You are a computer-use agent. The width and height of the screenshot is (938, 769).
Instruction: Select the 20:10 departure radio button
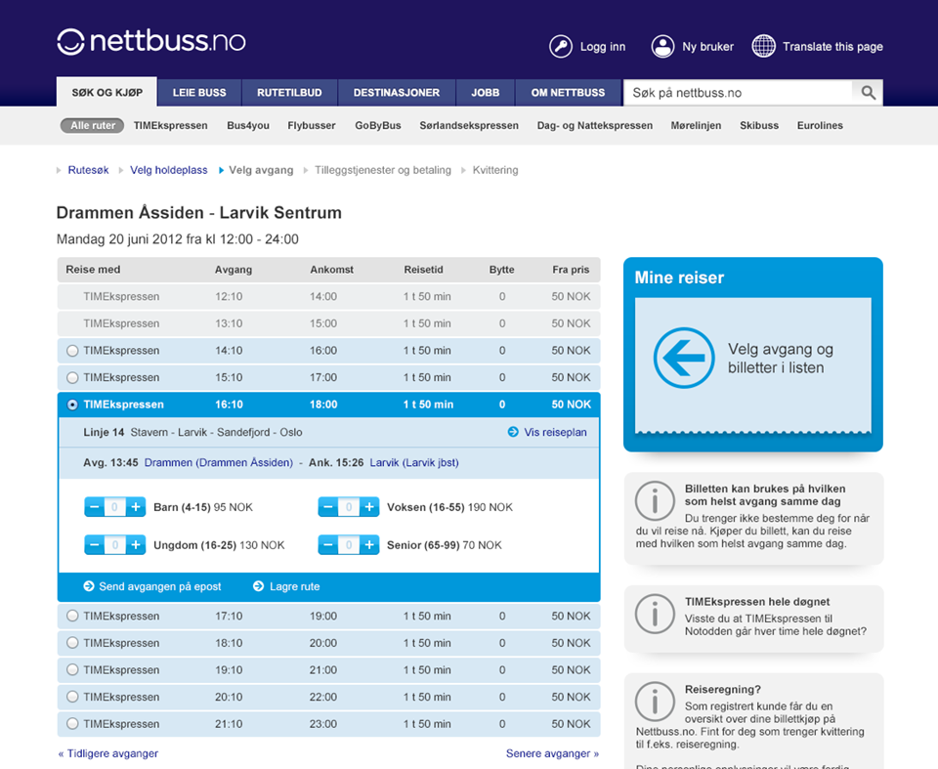click(x=72, y=697)
